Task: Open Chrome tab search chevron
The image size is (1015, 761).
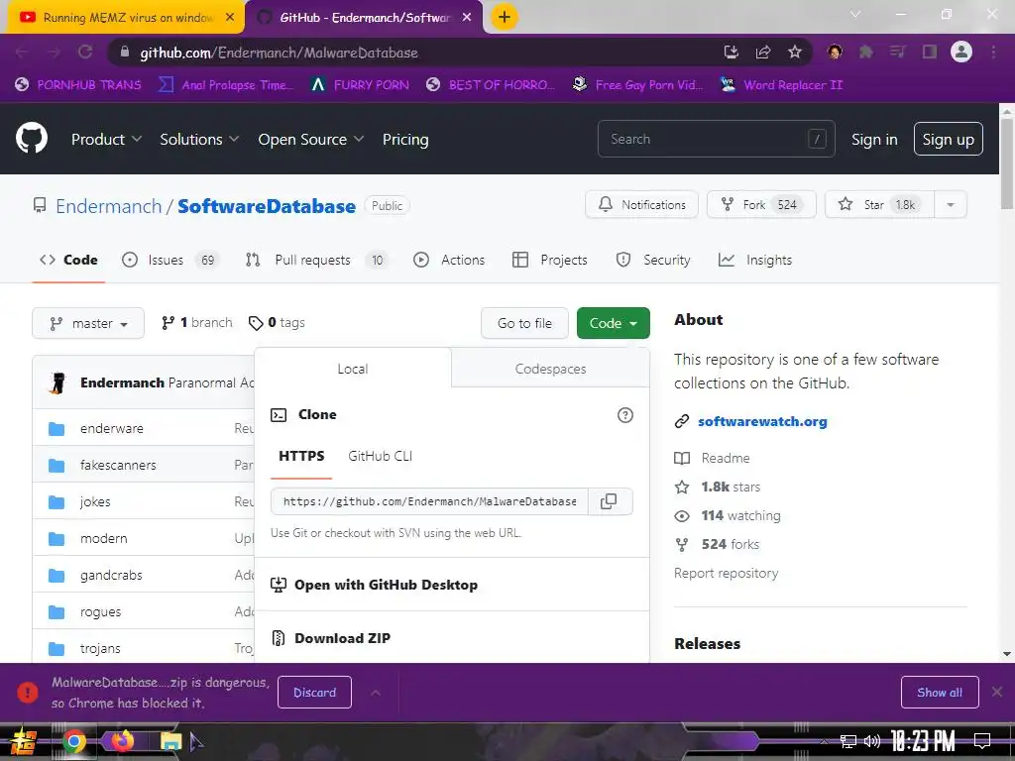Action: click(x=855, y=14)
